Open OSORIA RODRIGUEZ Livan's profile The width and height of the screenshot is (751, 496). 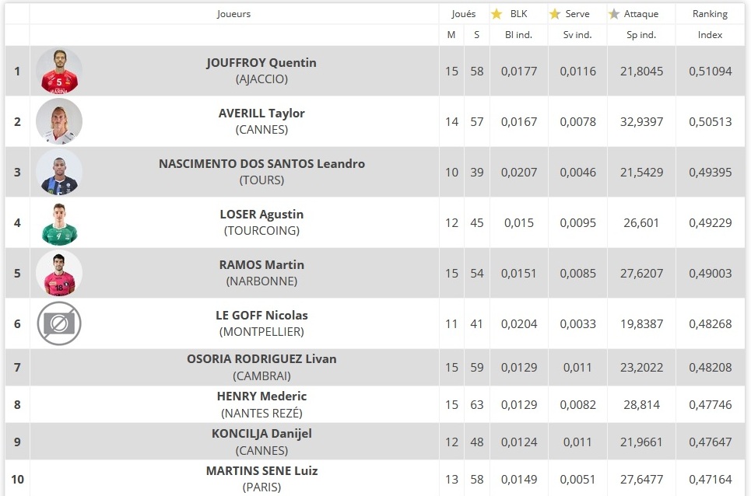point(261,358)
